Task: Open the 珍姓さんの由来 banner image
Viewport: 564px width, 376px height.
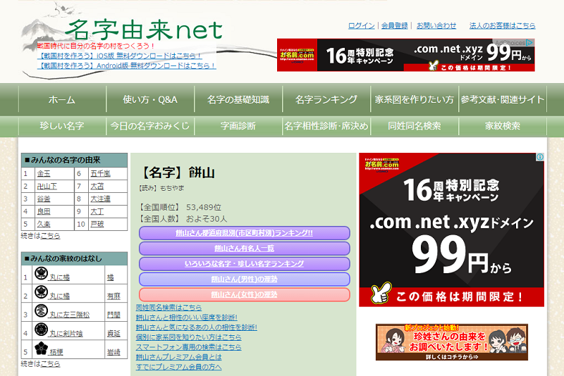Action: 451,342
